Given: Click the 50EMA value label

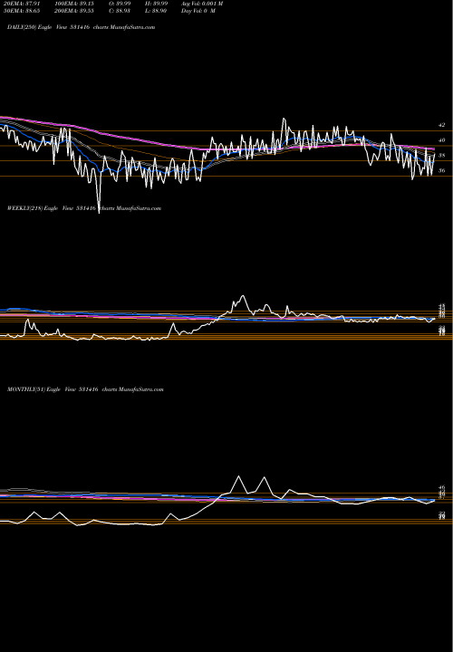Looking at the screenshot, I should [22, 10].
